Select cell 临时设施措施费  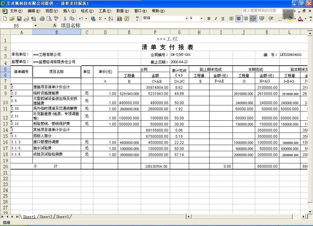[57, 93]
